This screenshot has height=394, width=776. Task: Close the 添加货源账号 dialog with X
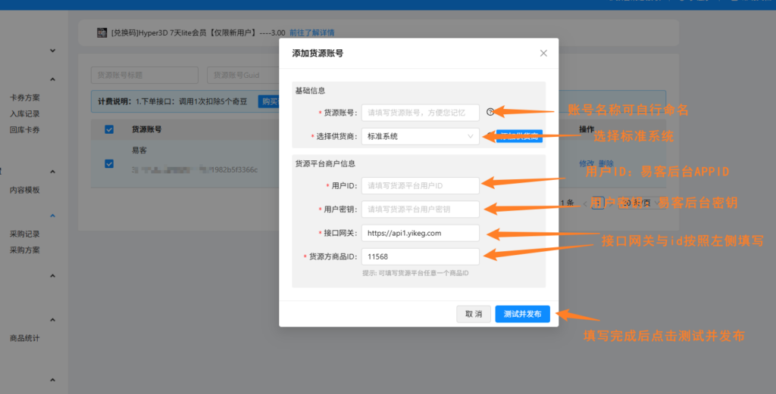pos(543,54)
